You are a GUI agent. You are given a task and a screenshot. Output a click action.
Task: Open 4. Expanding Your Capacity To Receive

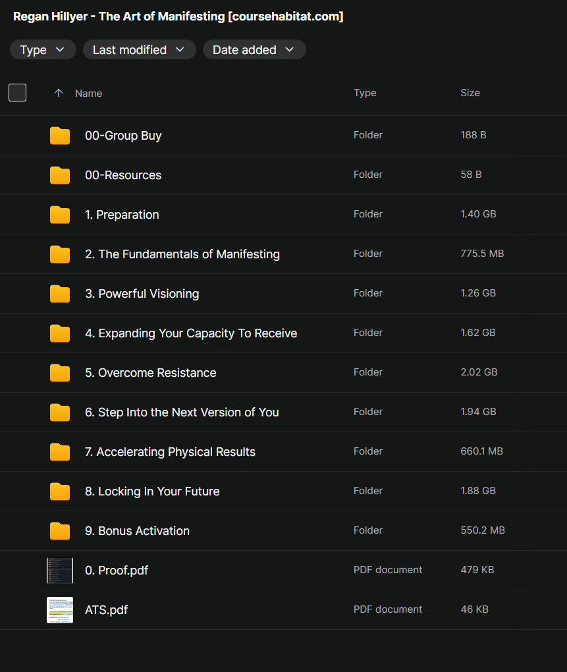coord(190,333)
